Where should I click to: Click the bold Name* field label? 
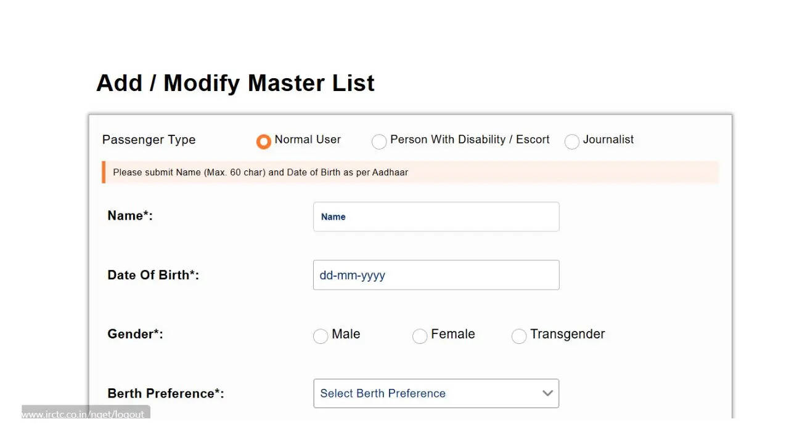pos(129,215)
